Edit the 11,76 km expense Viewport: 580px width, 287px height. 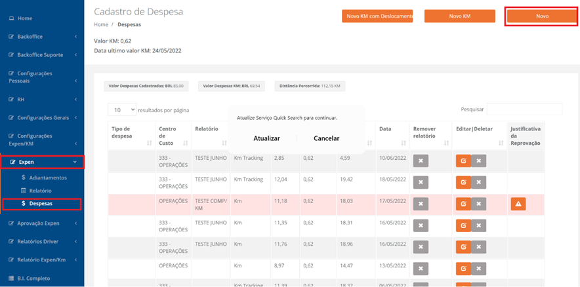click(463, 247)
